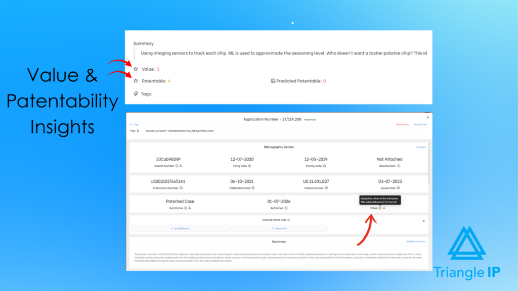Image resolution: width=518 pixels, height=291 pixels.
Task: Click the person icon next to Title
Action: 138,131
